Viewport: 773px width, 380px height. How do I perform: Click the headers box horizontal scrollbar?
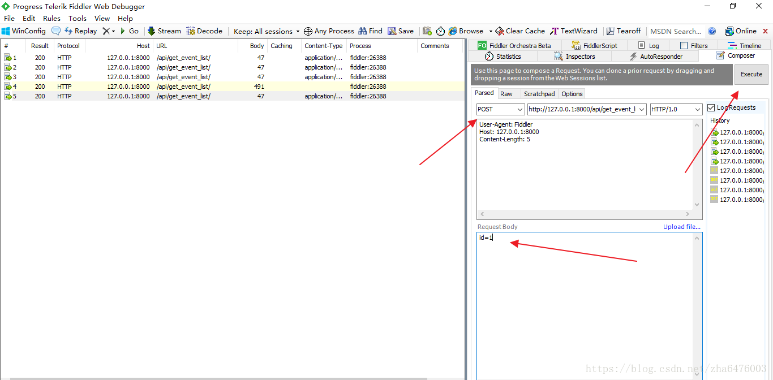coord(585,214)
